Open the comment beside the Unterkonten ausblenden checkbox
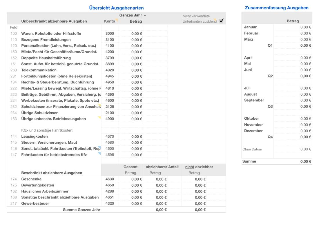 tap(215, 19)
